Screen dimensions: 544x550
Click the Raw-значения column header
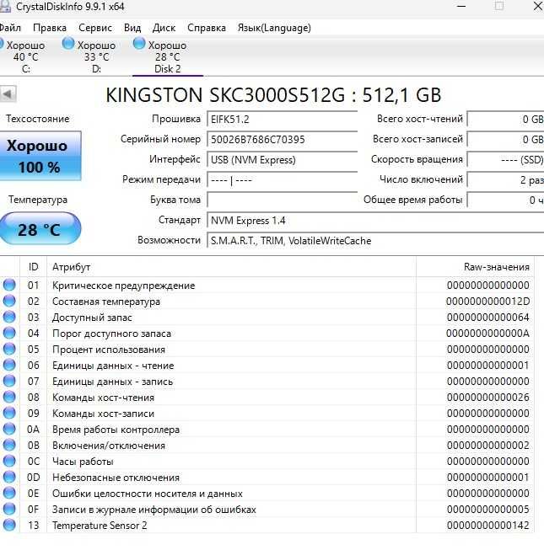click(x=475, y=267)
